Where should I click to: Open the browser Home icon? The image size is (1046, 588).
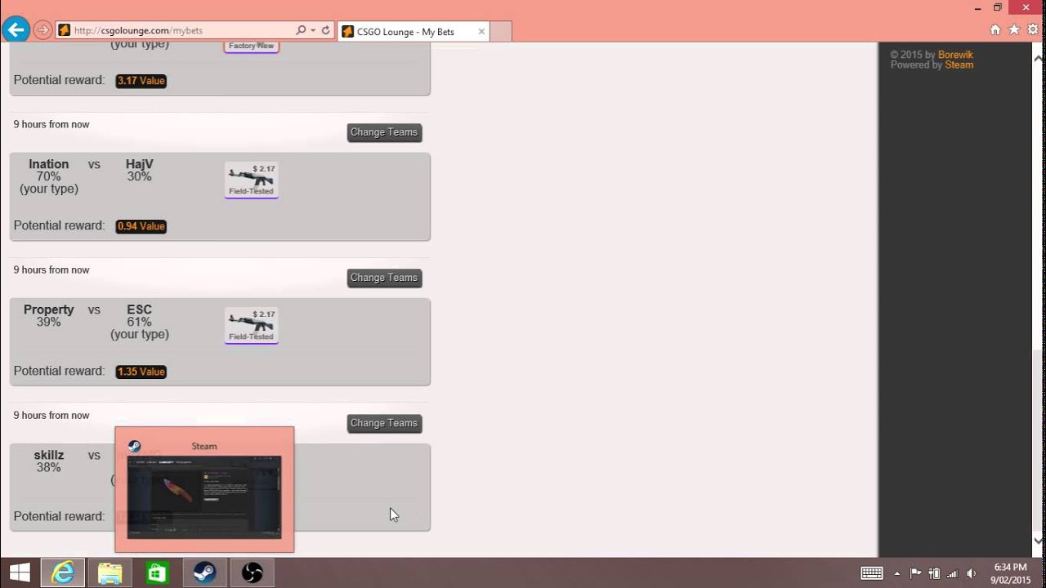click(995, 30)
